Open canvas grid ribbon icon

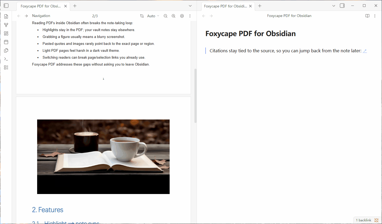point(6,33)
